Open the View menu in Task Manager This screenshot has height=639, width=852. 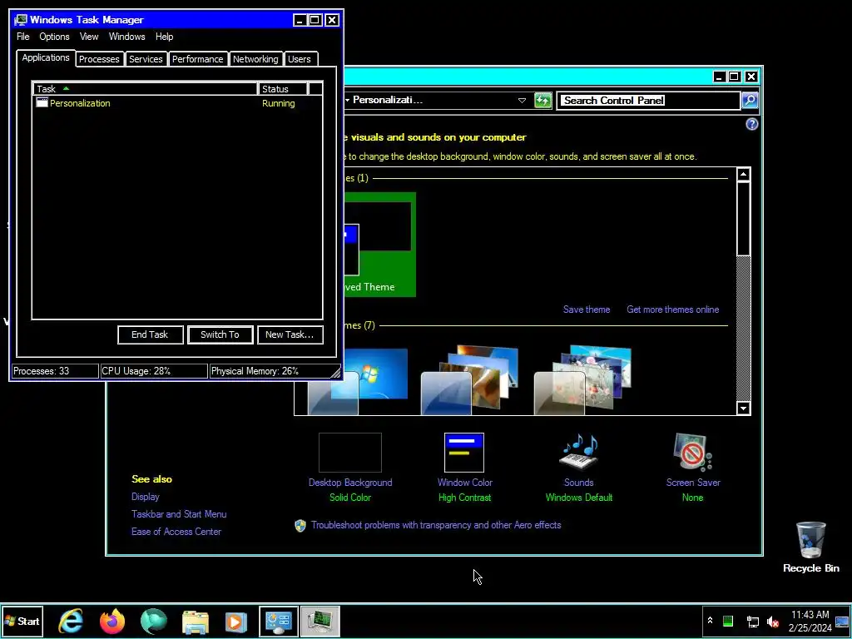pyautogui.click(x=89, y=37)
